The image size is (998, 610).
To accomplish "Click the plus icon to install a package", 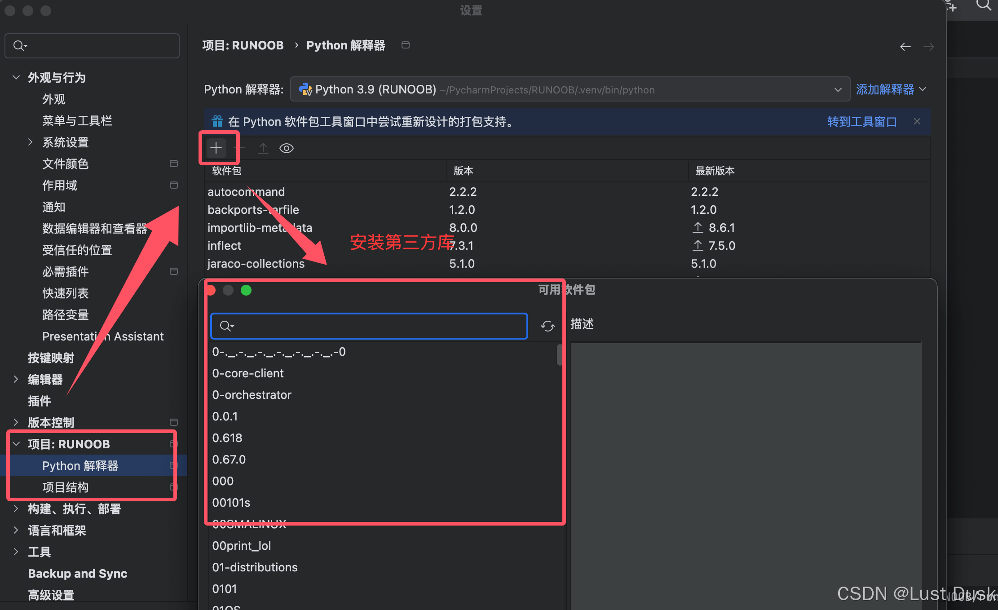I will coord(216,148).
